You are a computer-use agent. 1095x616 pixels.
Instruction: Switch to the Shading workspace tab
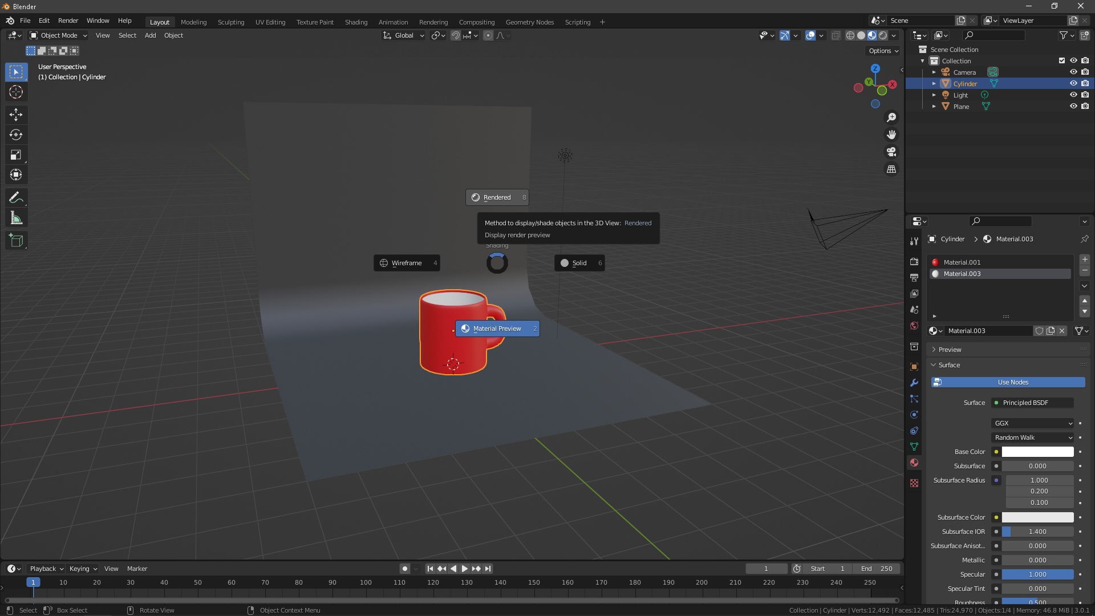pos(356,22)
